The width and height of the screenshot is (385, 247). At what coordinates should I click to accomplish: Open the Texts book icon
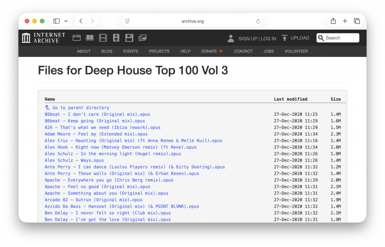(x=90, y=38)
